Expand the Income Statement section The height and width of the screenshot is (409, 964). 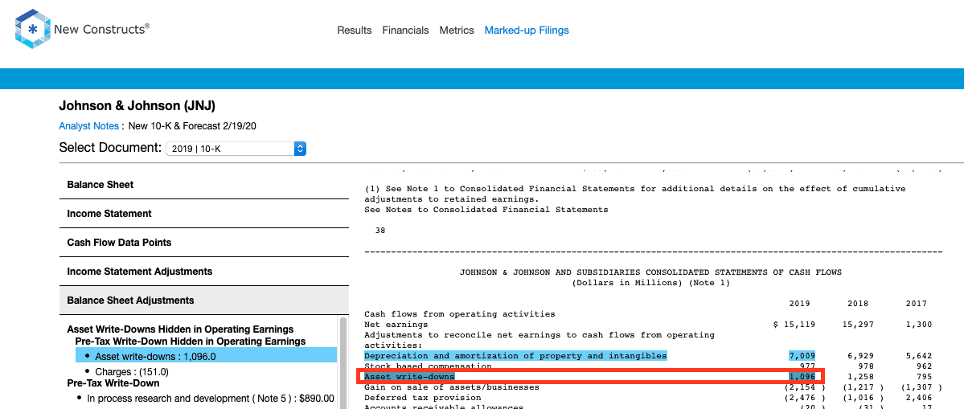coord(204,214)
